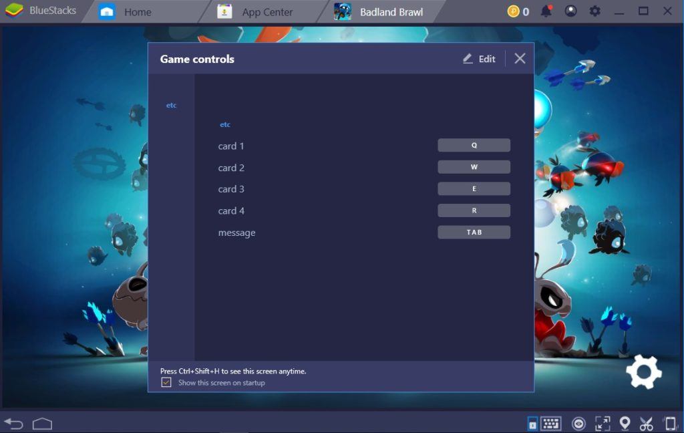Click the TAB key binding for message
The width and height of the screenshot is (684, 433).
tap(474, 233)
